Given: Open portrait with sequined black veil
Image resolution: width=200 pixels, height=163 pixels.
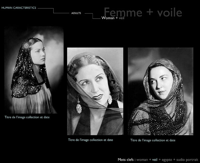Looking at the screenshot, I should tap(34, 70).
